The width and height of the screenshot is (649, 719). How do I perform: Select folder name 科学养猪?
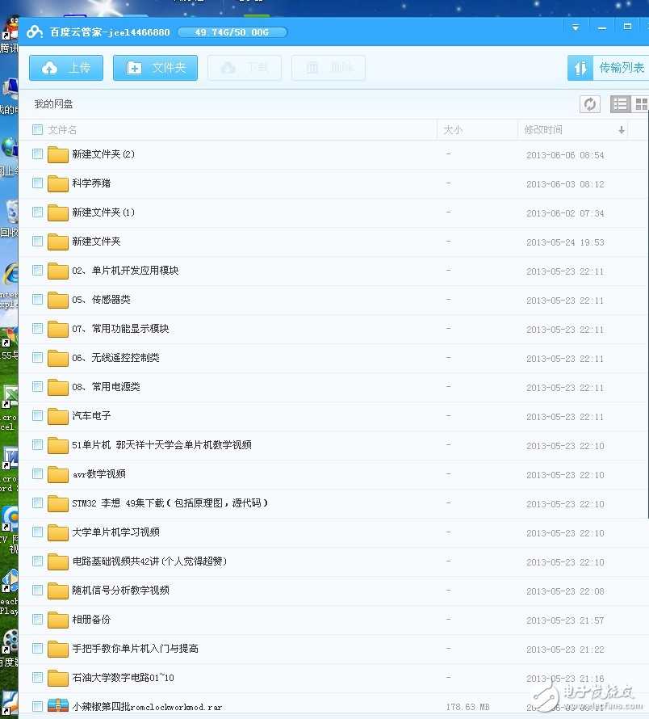(91, 183)
